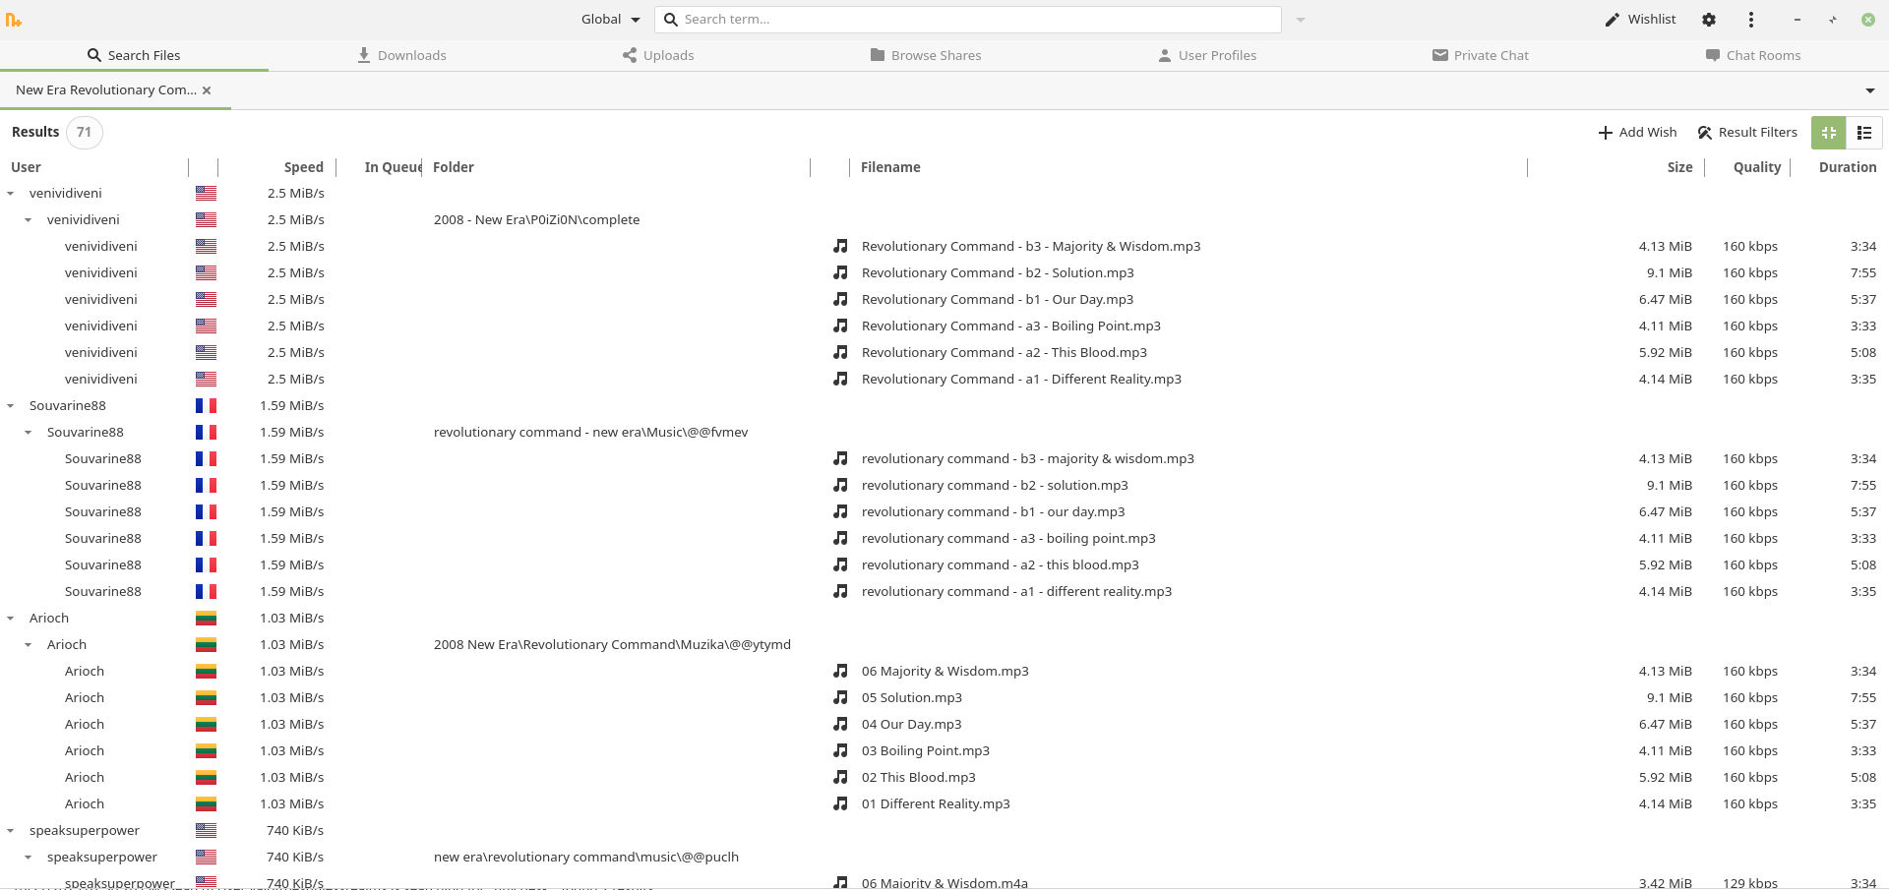This screenshot has width=1889, height=890.
Task: Switch to the Browse Shares tab
Action: pos(926,55)
